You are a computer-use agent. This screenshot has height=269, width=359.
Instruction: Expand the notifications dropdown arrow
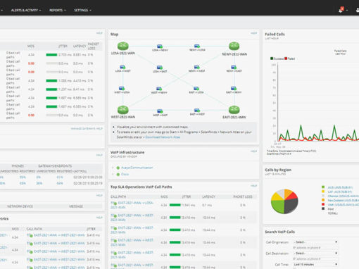pos(347,11)
